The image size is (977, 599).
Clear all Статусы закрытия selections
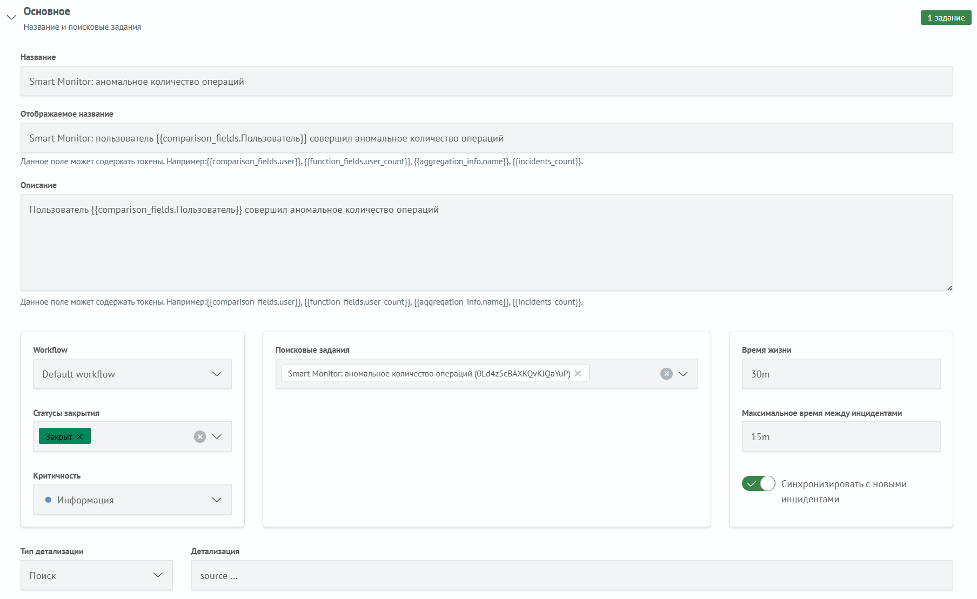(200, 437)
